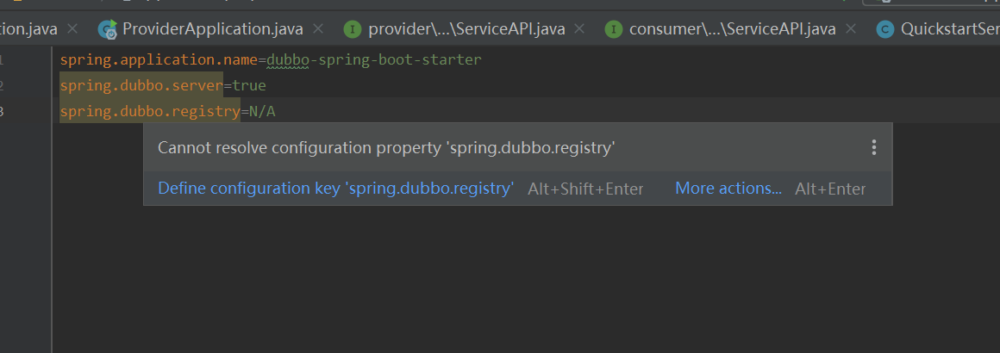Screen dimensions: 1000x353
Task: Close the ProviderApplication.java tab
Action: point(318,28)
